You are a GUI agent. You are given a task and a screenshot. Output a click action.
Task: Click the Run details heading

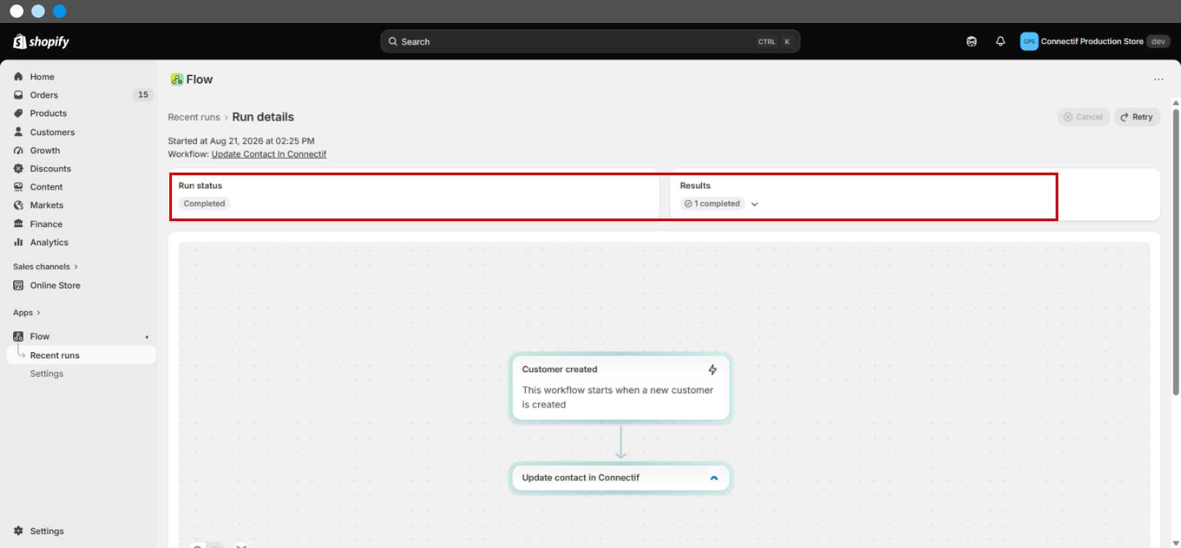tap(263, 117)
